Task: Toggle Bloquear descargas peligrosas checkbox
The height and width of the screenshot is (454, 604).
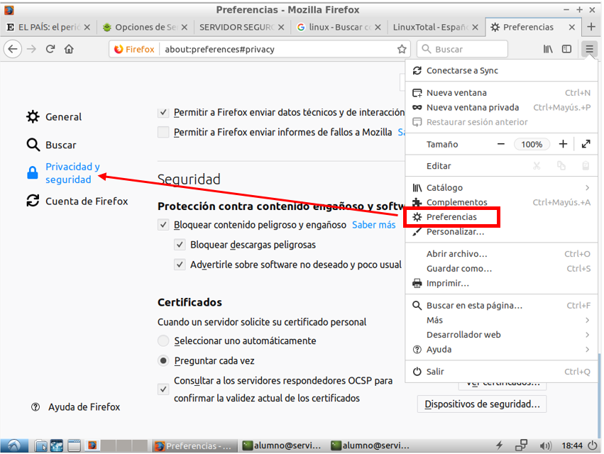Action: pos(180,245)
